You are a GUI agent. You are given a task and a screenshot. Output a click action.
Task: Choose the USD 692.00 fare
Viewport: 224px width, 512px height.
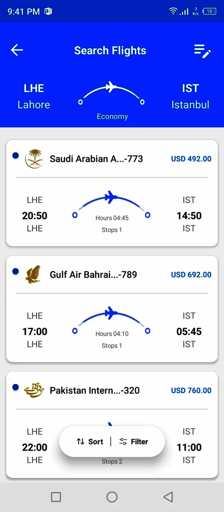pyautogui.click(x=191, y=275)
